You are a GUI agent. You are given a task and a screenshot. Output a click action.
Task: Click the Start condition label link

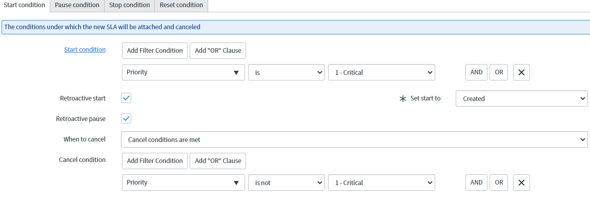85,49
